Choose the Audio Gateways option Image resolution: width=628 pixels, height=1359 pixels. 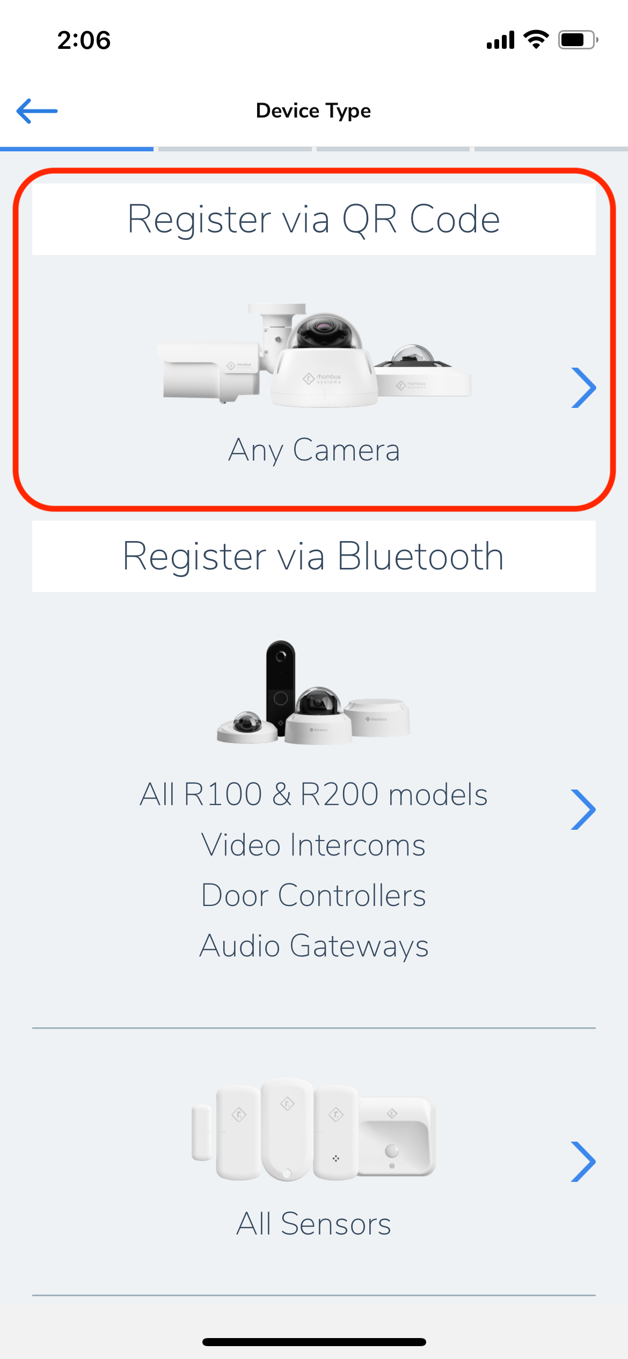tap(314, 946)
